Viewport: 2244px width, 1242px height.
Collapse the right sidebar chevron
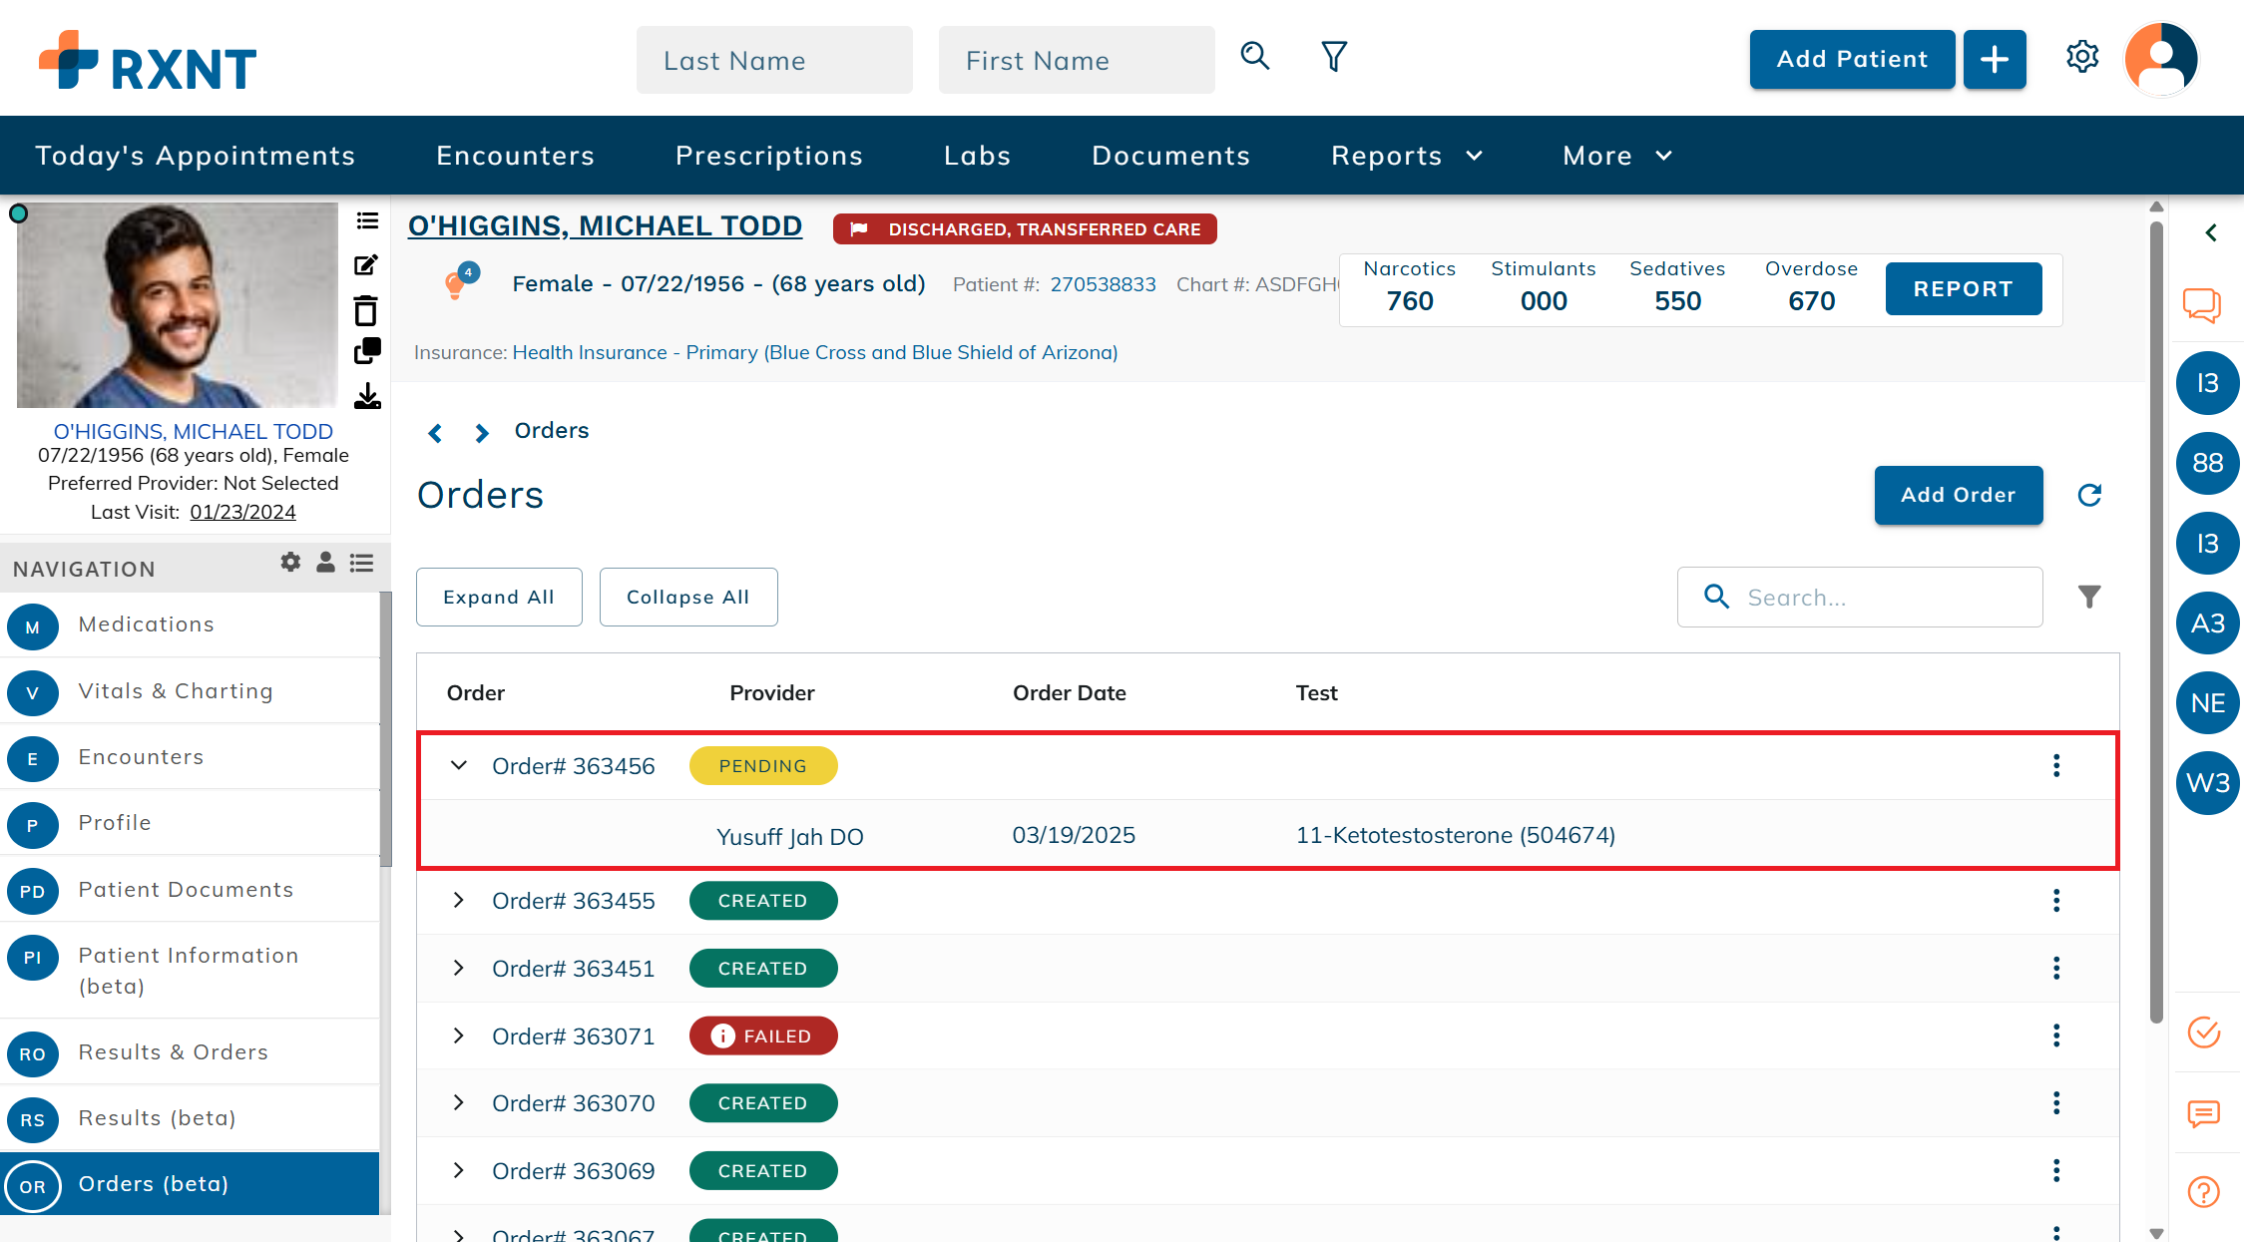(2211, 233)
